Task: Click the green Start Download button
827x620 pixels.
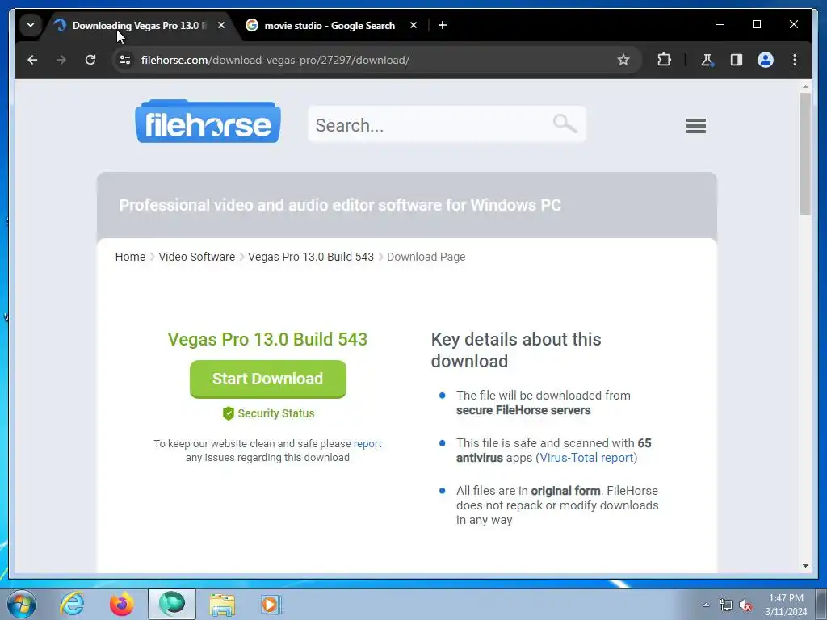Action: [x=268, y=379]
